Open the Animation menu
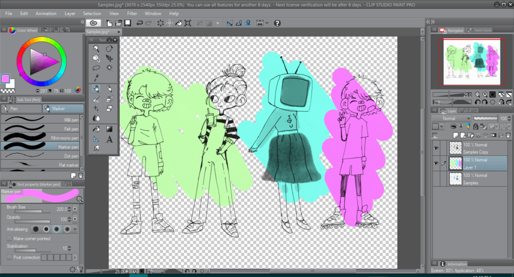The width and height of the screenshot is (514, 277). click(46, 13)
